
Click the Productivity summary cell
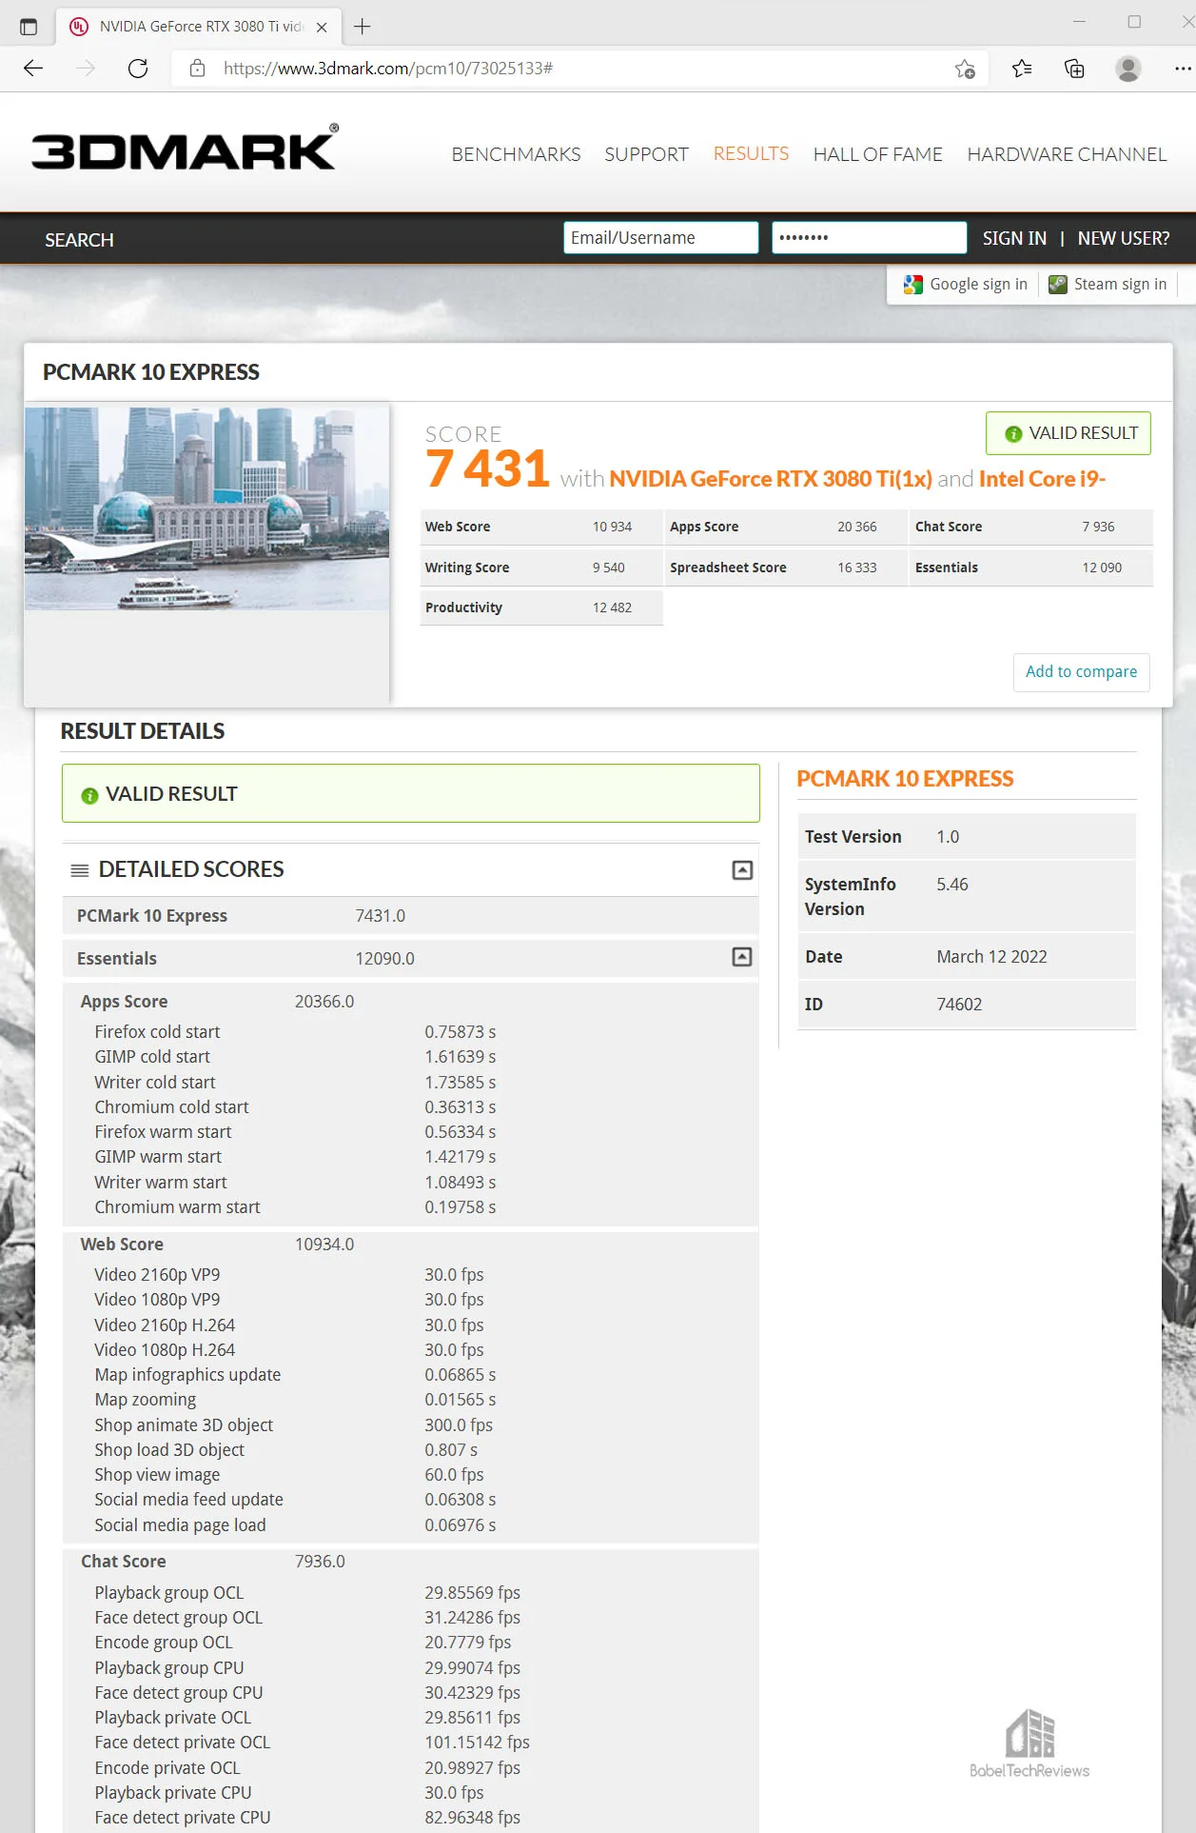click(540, 608)
